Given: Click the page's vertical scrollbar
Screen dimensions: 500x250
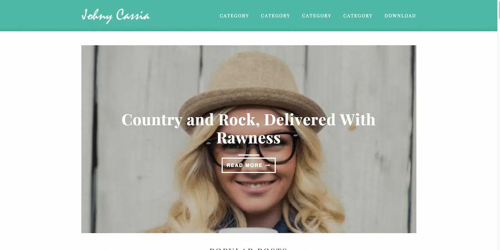Looking at the screenshot, I should coord(498,125).
